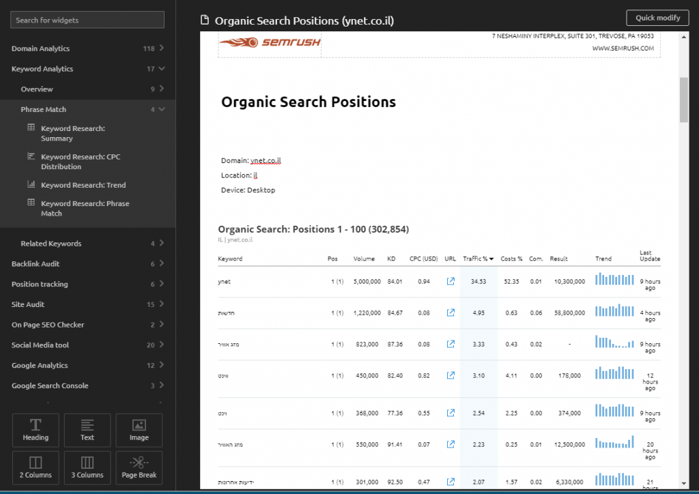
Task: Sort table by CPC (USD) column
Action: 423,259
